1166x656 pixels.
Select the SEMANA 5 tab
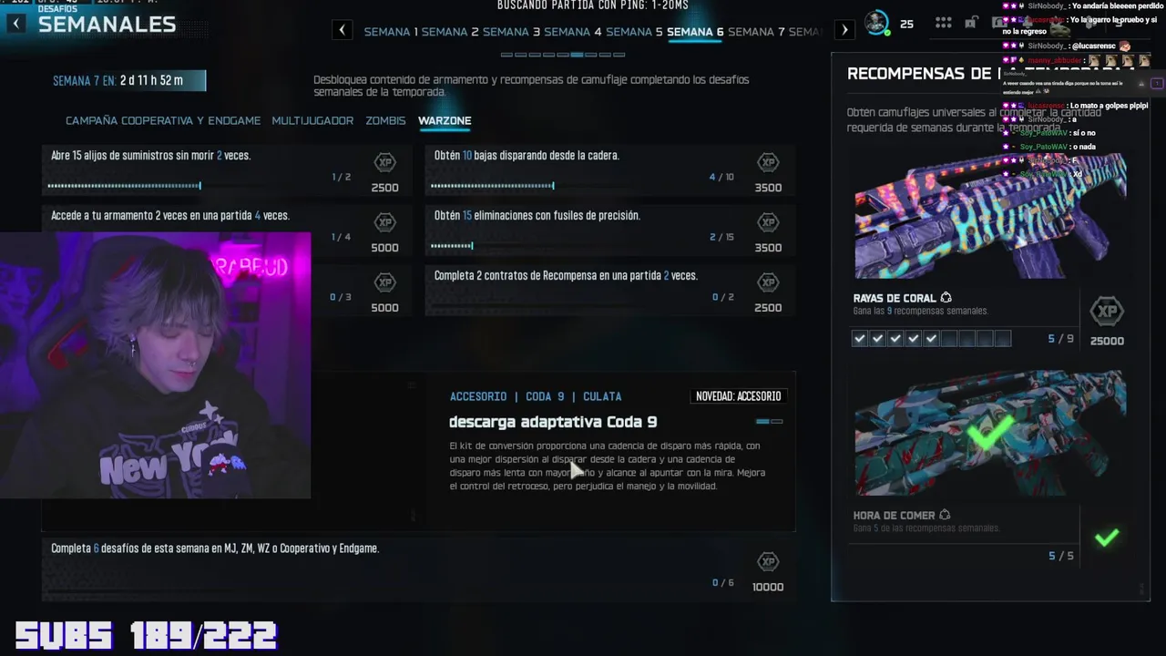[x=634, y=32]
